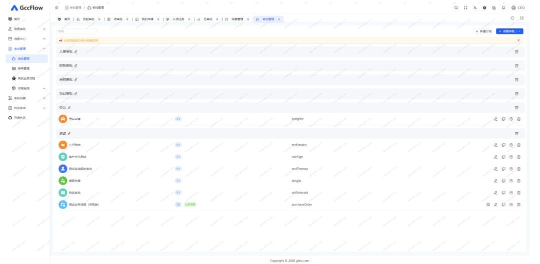Image resolution: width=540 pixels, height=264 pixels.
Task: Click the GccFlow logo
Action: [x=27, y=7]
